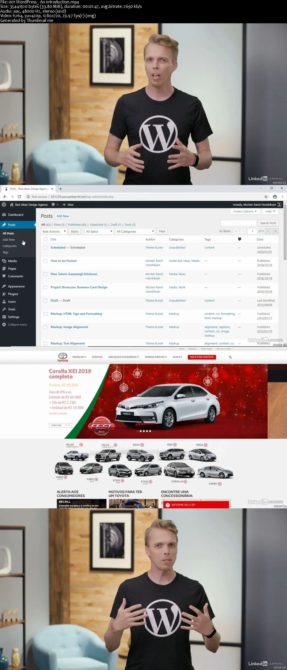Viewport: 287px width, 670px height.
Task: Tick the 'Markup: Text Alignment' checkbox
Action: 45,343
